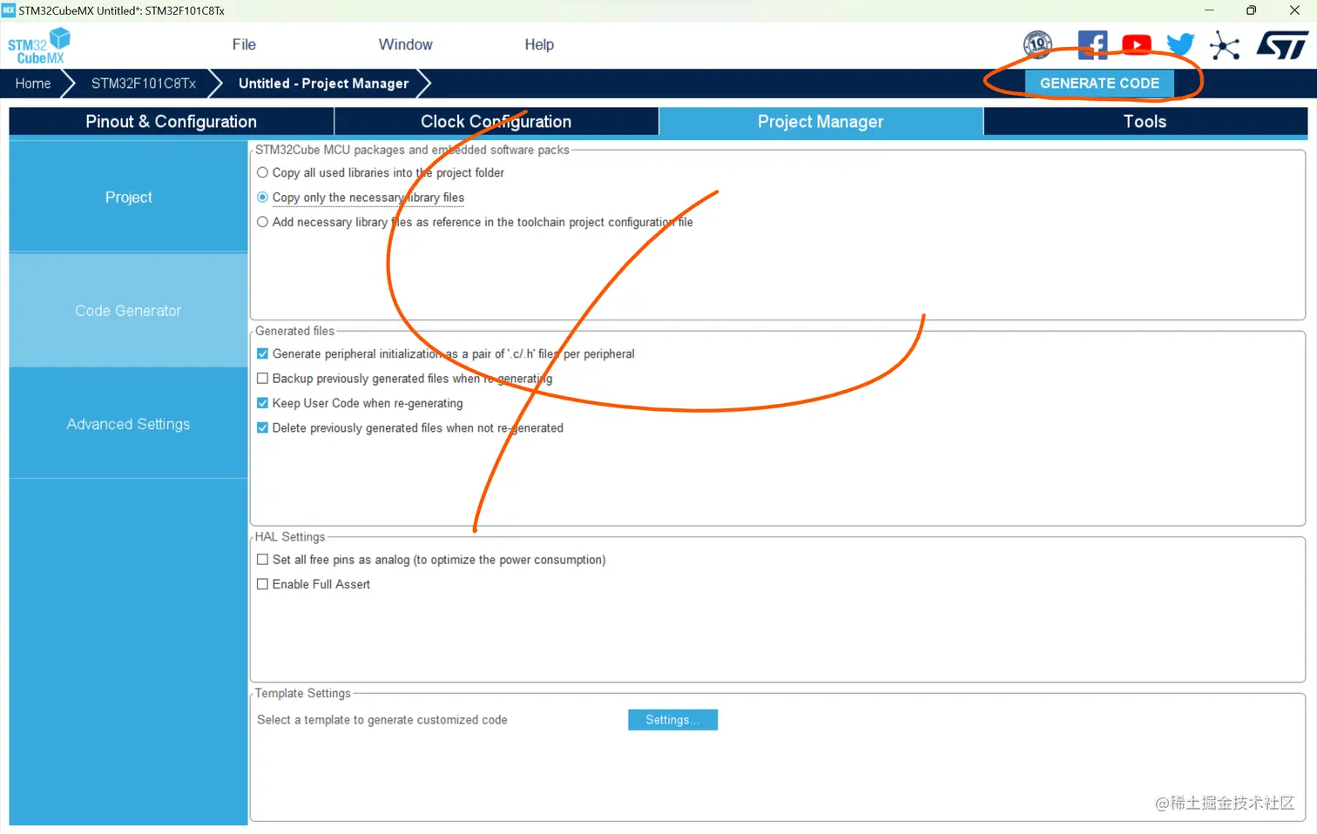This screenshot has width=1317, height=834.
Task: Click the ST community network icon
Action: point(1225,45)
